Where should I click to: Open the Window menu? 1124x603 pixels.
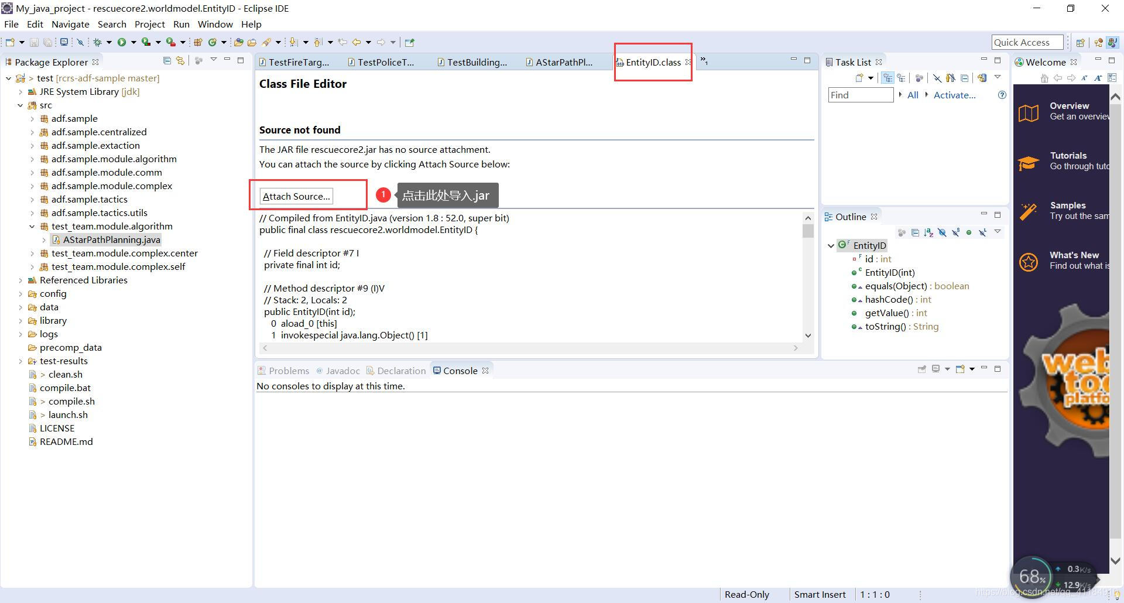pos(215,24)
